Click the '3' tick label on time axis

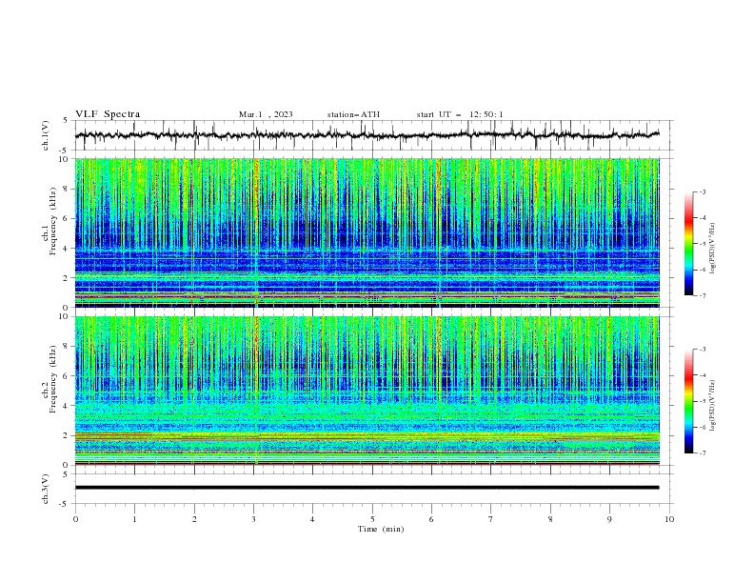click(x=253, y=519)
